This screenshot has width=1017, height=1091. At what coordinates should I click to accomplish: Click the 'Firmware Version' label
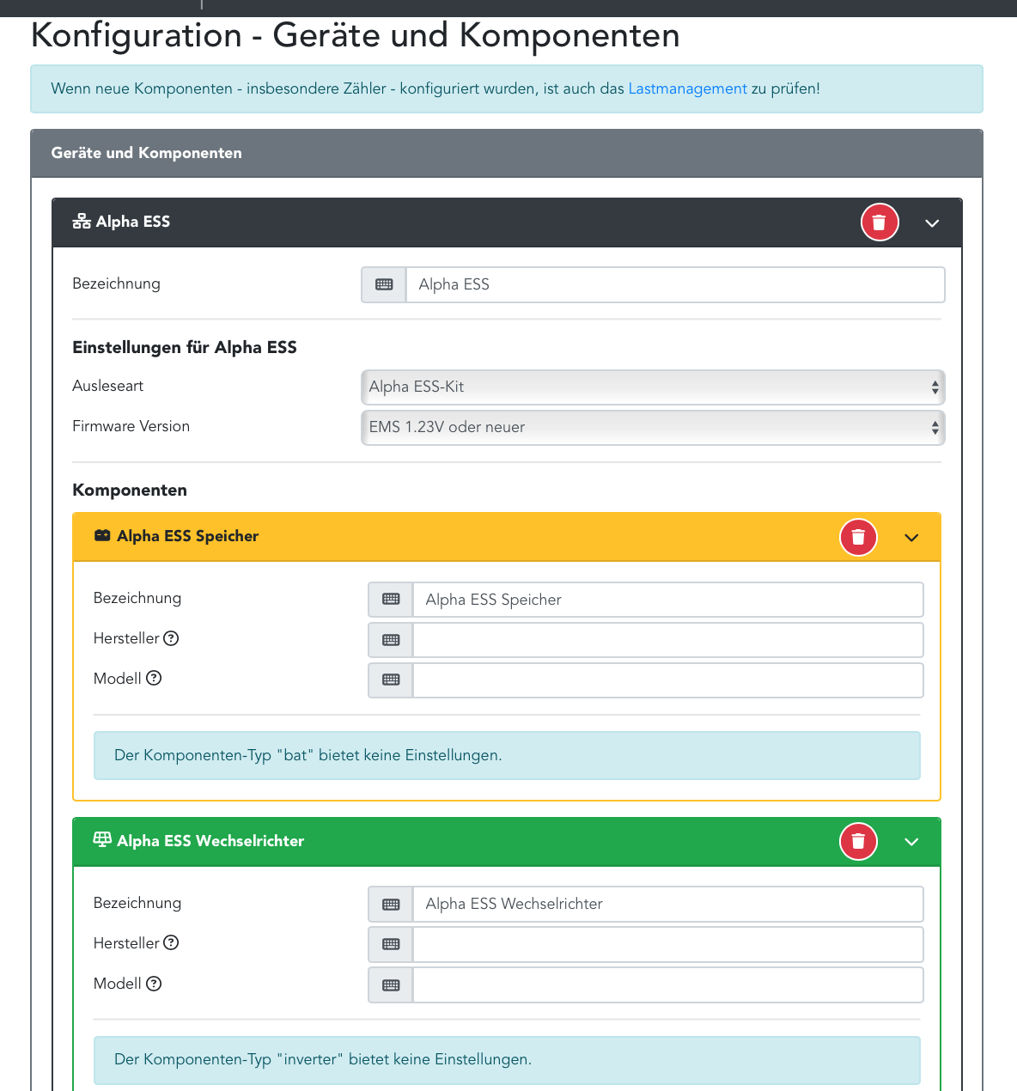131,426
